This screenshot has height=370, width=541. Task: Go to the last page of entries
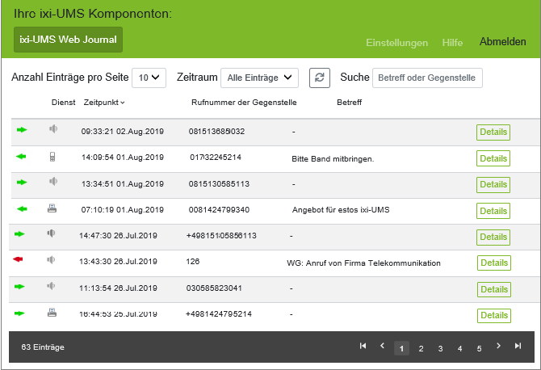[518, 347]
